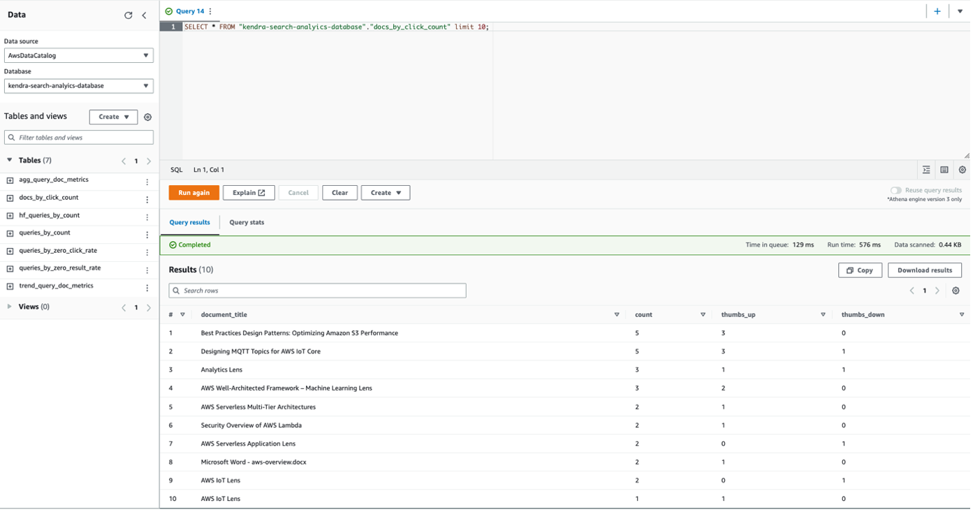This screenshot has height=512, width=973.
Task: Open Tables and views settings gear
Action: pyautogui.click(x=147, y=117)
